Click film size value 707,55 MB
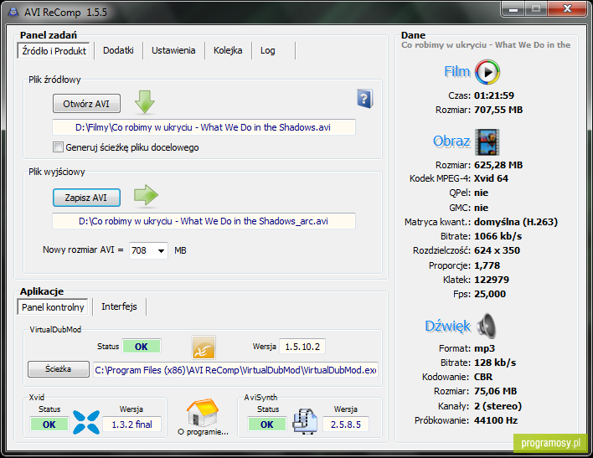Screen dimensions: 593x458 tap(498, 110)
